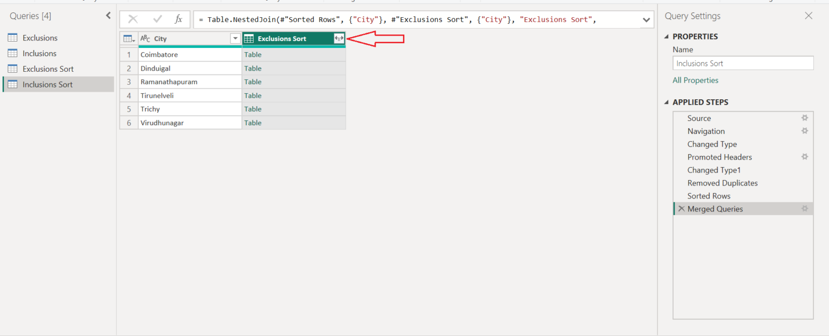
Task: Open the Table link in Ramanathapuram row
Action: [253, 82]
